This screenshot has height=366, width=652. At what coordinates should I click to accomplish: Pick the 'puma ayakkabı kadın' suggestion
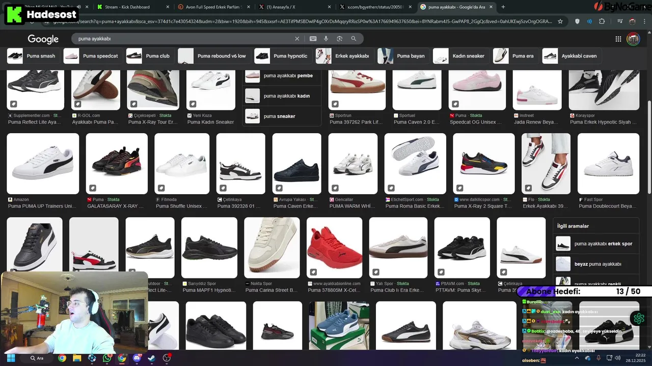[x=282, y=96]
